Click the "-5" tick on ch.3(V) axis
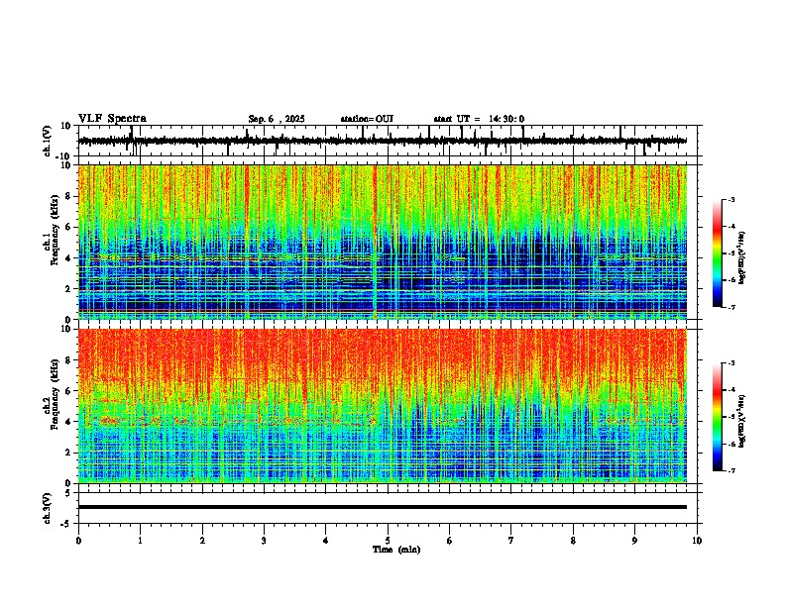 pos(67,524)
